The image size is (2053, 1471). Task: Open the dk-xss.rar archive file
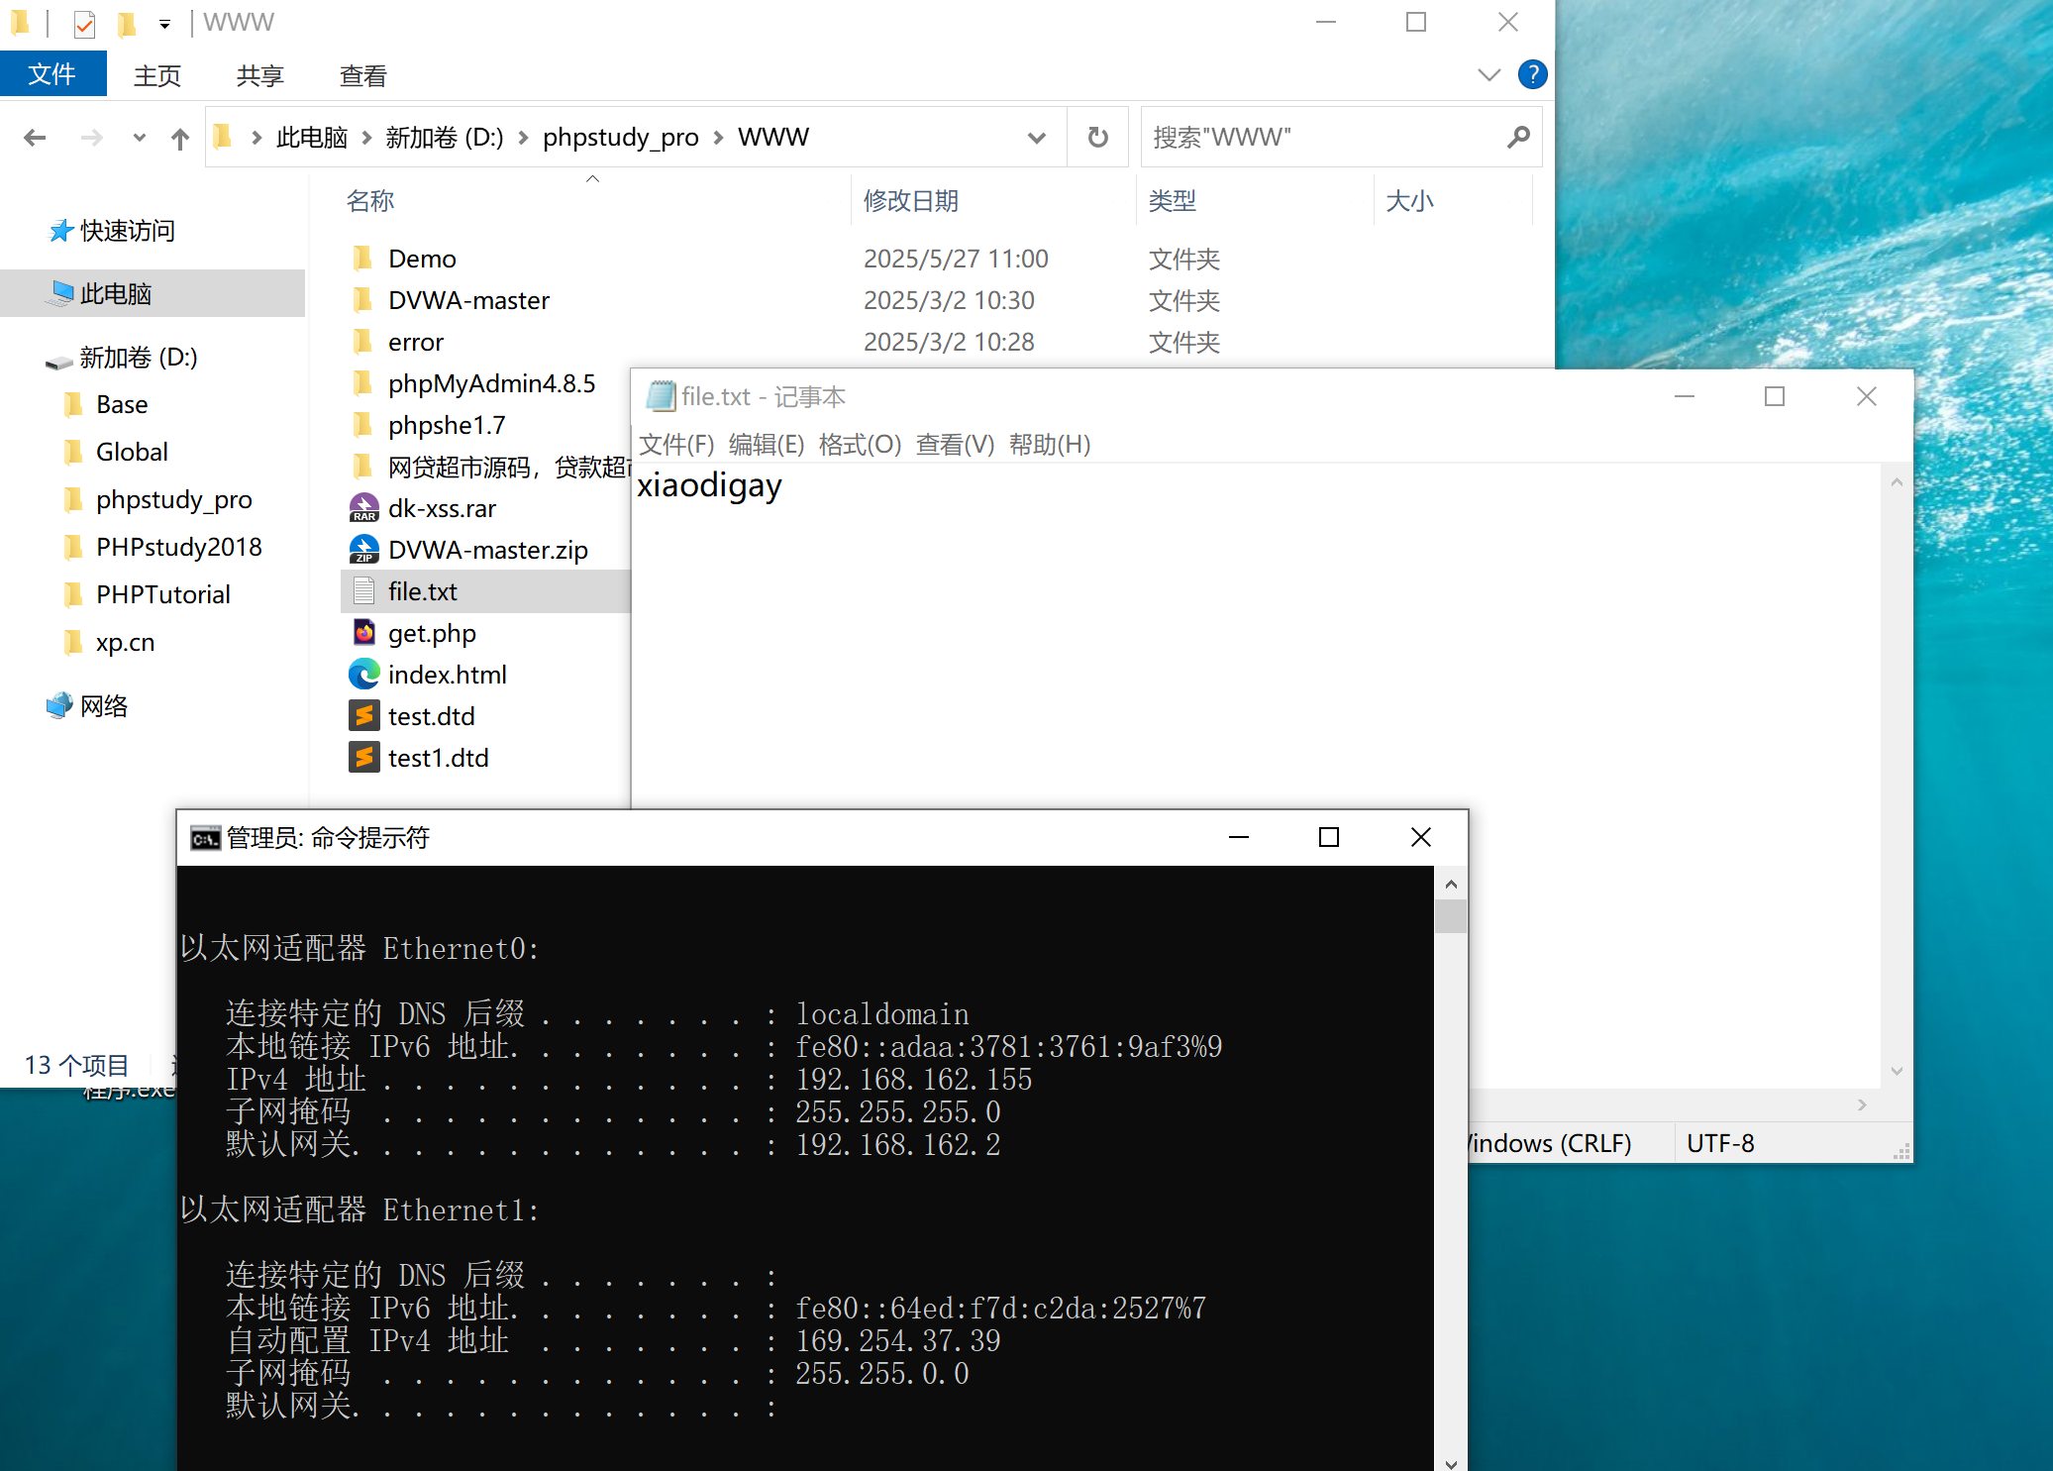(x=442, y=508)
